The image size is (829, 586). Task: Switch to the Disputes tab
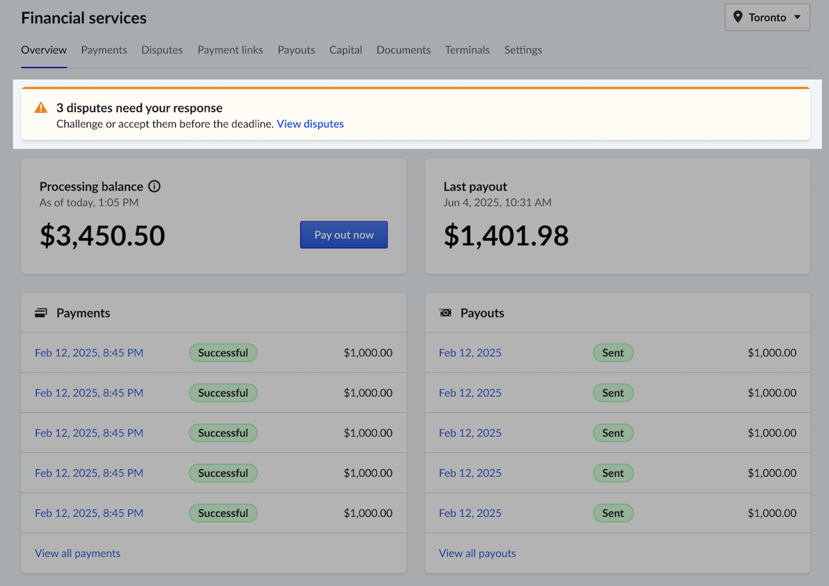point(162,50)
